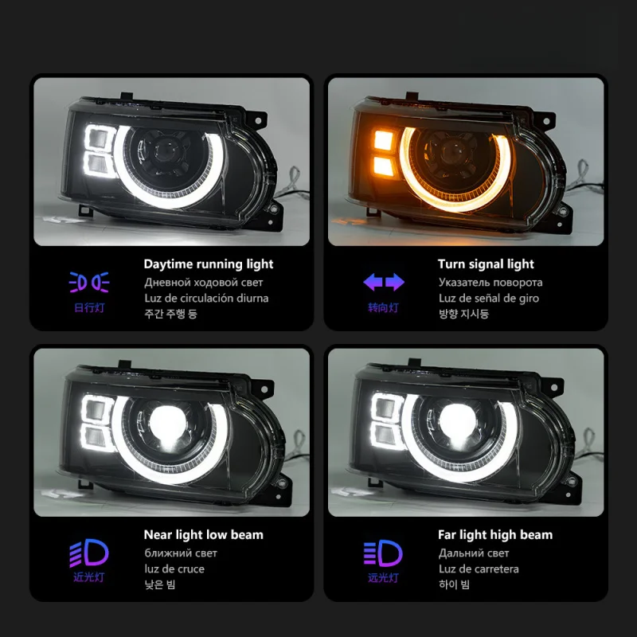The image size is (637, 637).
Task: Open the high beam headlight photo
Action: [466, 432]
